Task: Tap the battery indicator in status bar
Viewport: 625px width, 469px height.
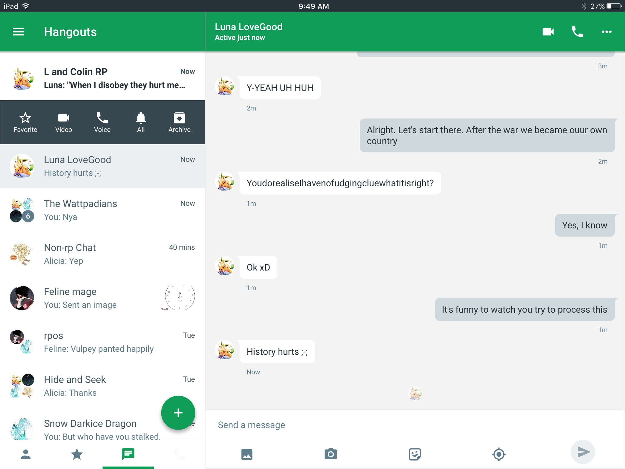Action: point(614,6)
